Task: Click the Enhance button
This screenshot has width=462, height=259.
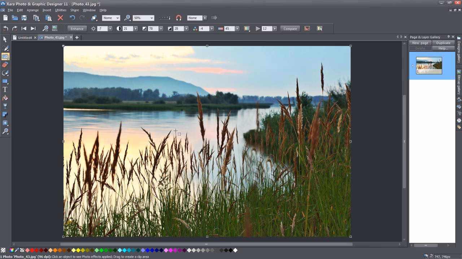Action: click(77, 28)
